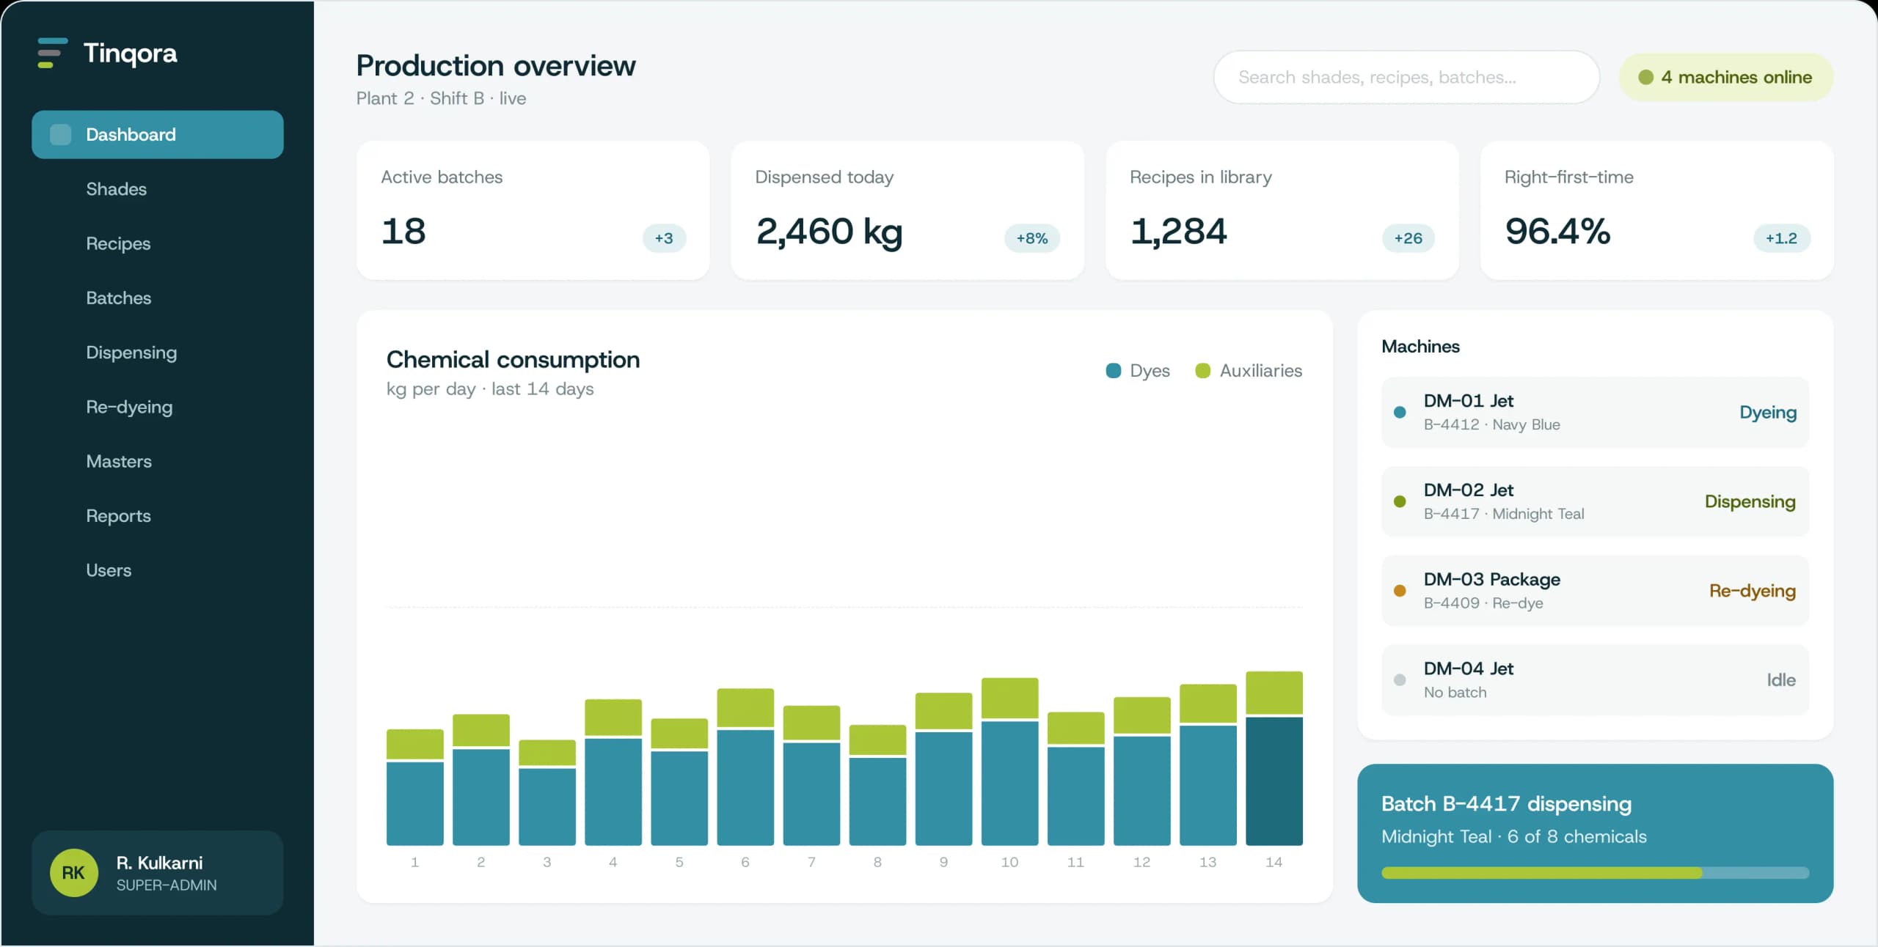Select the DM-03 Package machine row
The width and height of the screenshot is (1878, 947).
pyautogui.click(x=1595, y=591)
